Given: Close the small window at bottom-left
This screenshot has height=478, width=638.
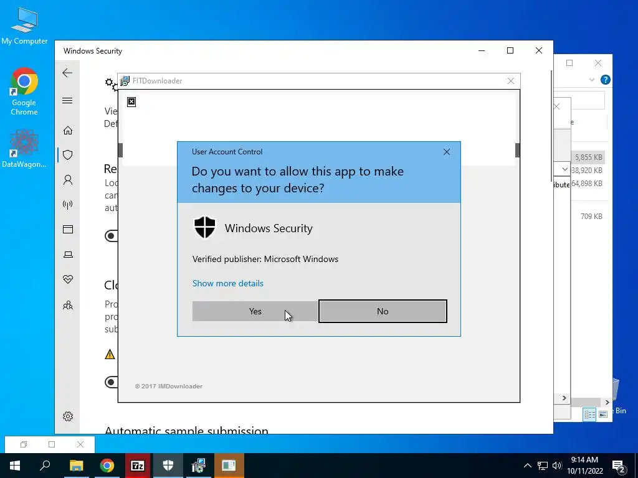Looking at the screenshot, I should [x=80, y=444].
